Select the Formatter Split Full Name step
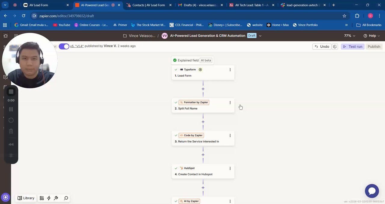The image size is (385, 204). pos(203,106)
